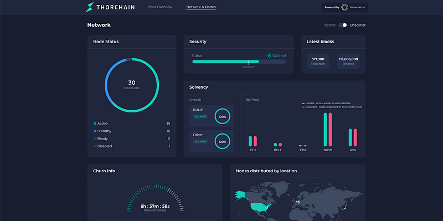Click the 30 Total nodes donut chart
443x221 pixels.
tap(132, 85)
